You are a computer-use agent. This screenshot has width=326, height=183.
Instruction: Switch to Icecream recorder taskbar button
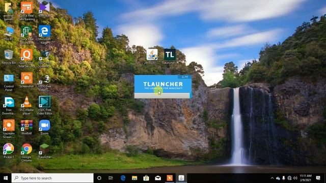coord(170,178)
